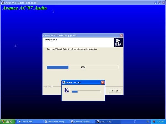
Task: Click the setup computer icon in dialog header
Action: click(118, 42)
